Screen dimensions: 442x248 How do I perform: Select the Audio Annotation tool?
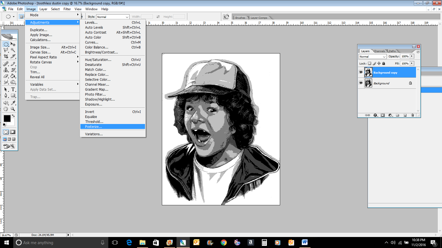[6, 103]
